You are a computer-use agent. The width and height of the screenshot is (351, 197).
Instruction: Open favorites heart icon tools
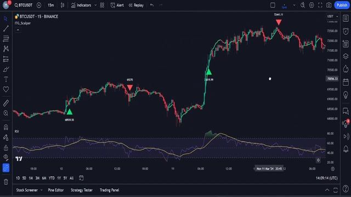[x=6, y=89]
